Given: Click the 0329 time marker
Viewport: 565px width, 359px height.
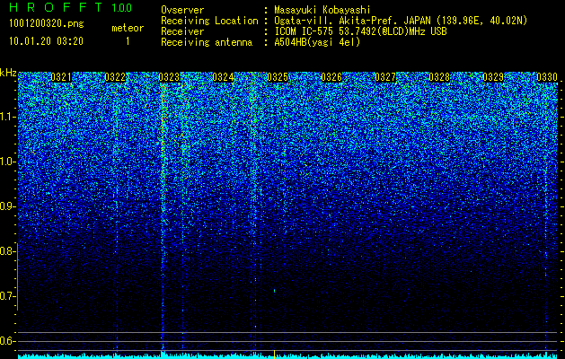Looking at the screenshot, I should click(x=493, y=77).
